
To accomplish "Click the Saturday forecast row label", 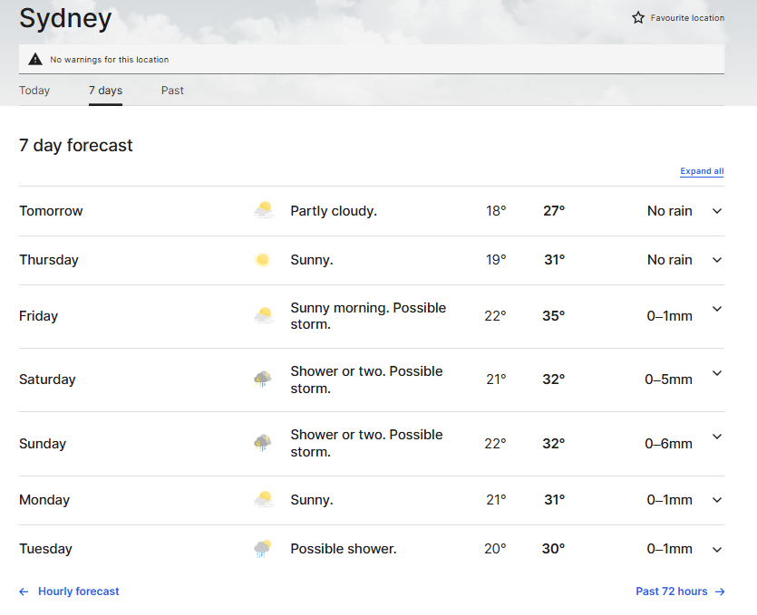I will click(47, 380).
